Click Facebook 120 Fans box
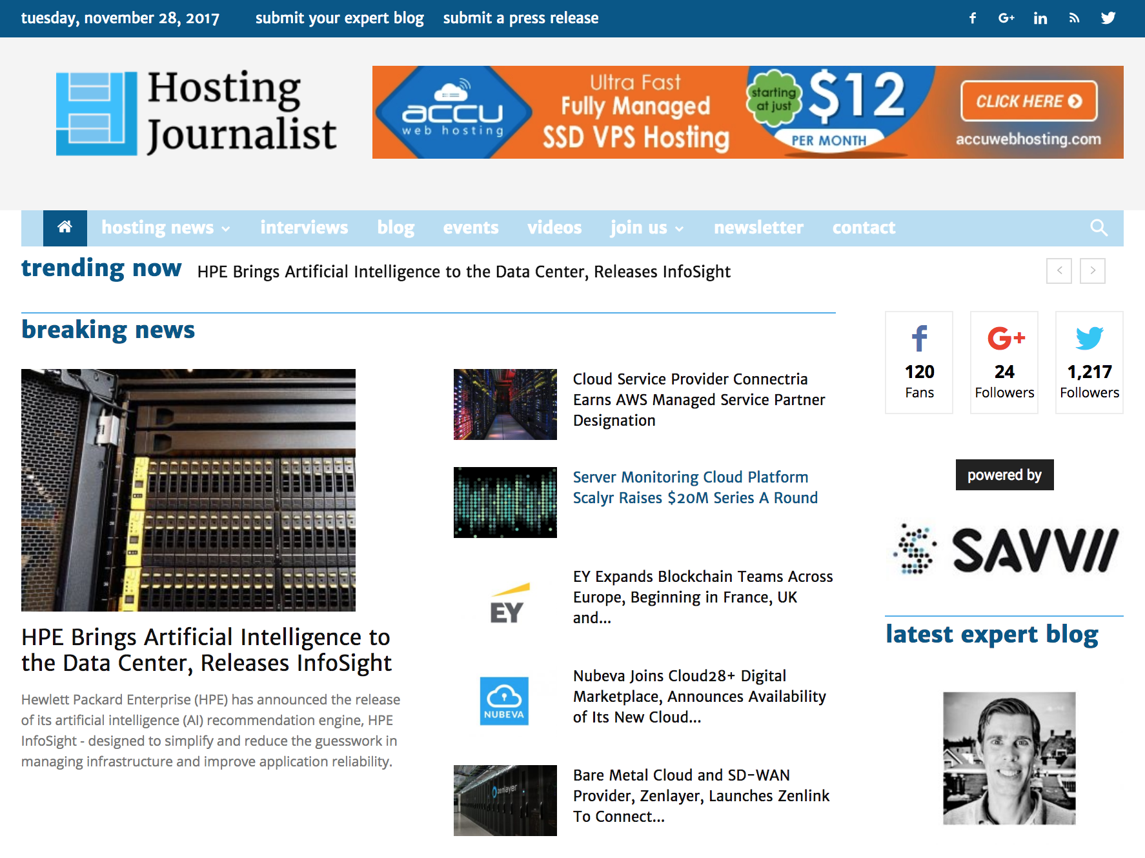 point(919,363)
